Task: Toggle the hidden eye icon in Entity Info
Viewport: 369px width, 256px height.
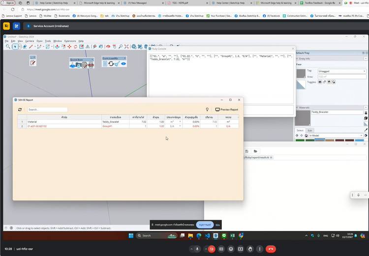Action: pyautogui.click(x=320, y=82)
